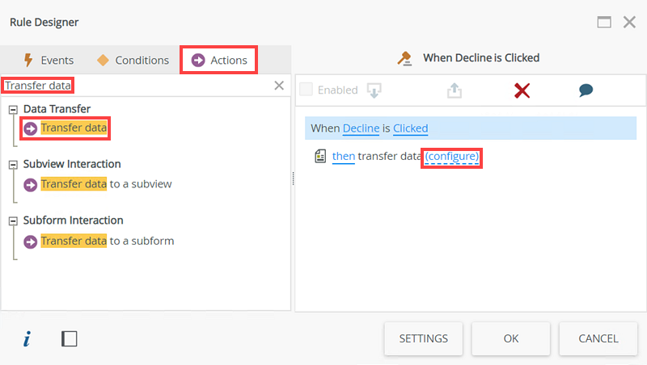Click the comment speech bubble icon
The image size is (647, 365).
tap(586, 90)
